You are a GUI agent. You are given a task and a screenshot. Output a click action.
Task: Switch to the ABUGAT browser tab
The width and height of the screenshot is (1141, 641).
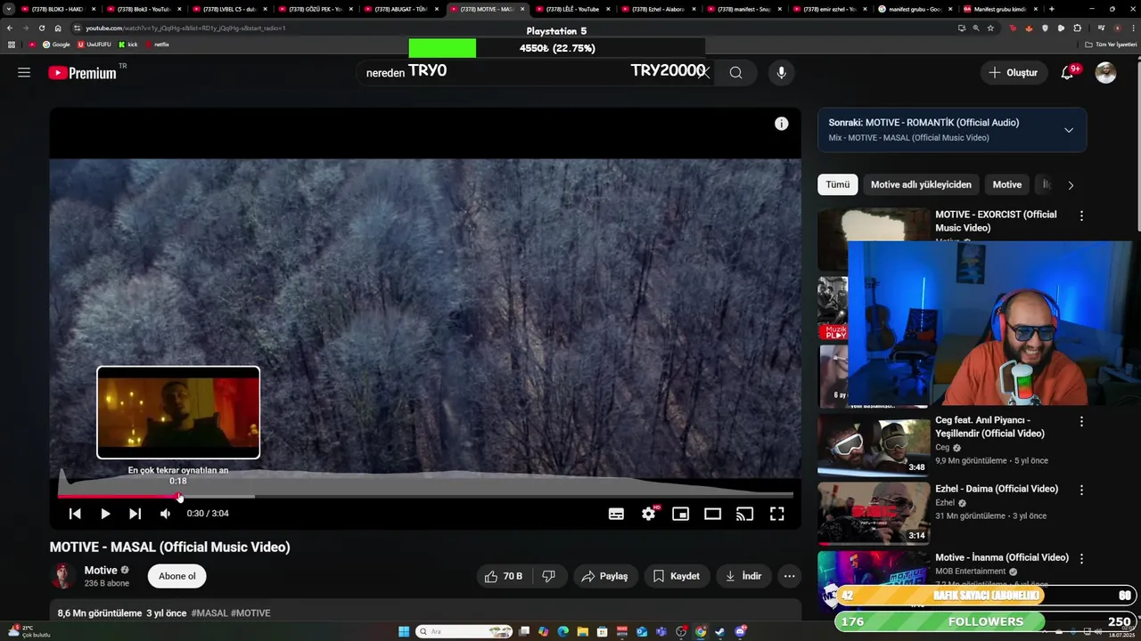point(402,9)
